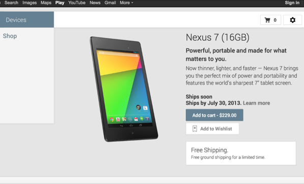Click the Nexus 7 (16GB) product title
This screenshot has width=304, height=184.
tap(217, 37)
